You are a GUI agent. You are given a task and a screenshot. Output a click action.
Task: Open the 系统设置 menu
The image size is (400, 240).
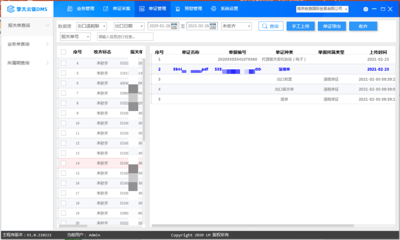(x=225, y=9)
